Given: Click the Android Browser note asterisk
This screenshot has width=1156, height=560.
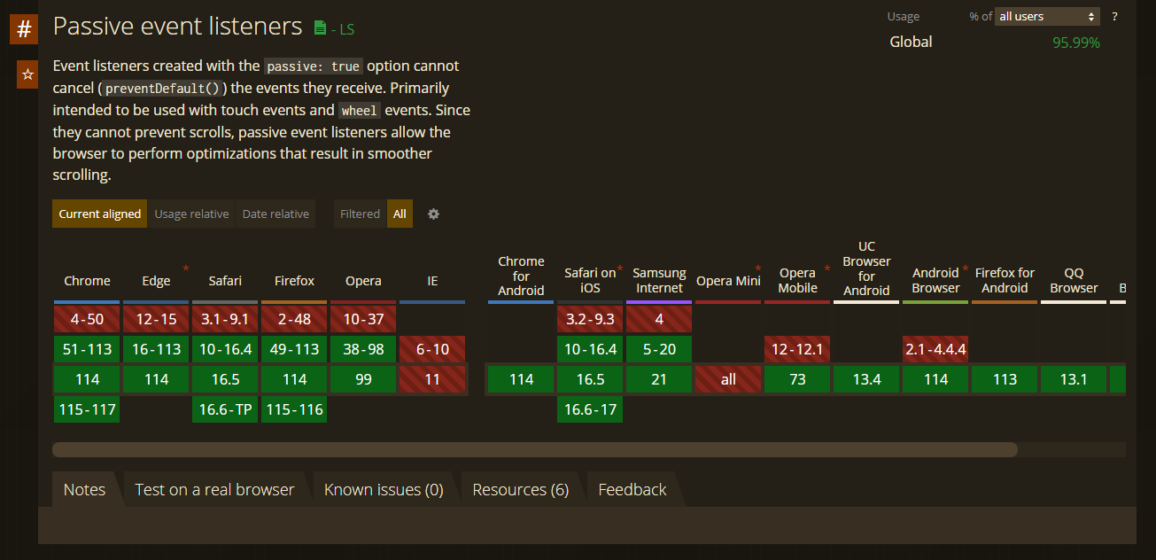Looking at the screenshot, I should tap(966, 268).
